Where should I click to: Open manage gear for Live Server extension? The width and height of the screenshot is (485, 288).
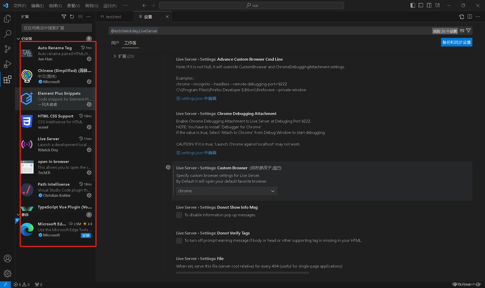(x=89, y=150)
